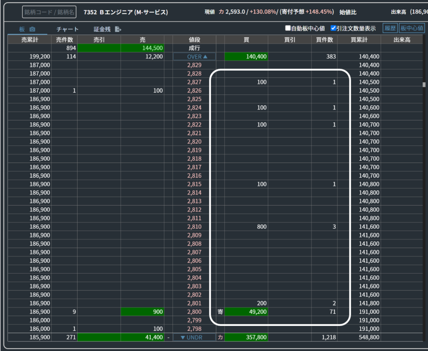Click the green 144,500 market sell cell
This screenshot has height=351, width=428.
[x=143, y=48]
